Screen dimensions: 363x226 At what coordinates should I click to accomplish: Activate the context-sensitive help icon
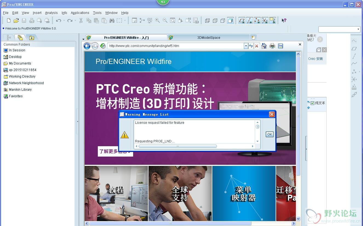coord(284,20)
